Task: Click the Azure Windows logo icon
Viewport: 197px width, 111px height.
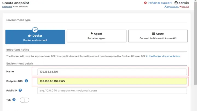Action: (153, 34)
